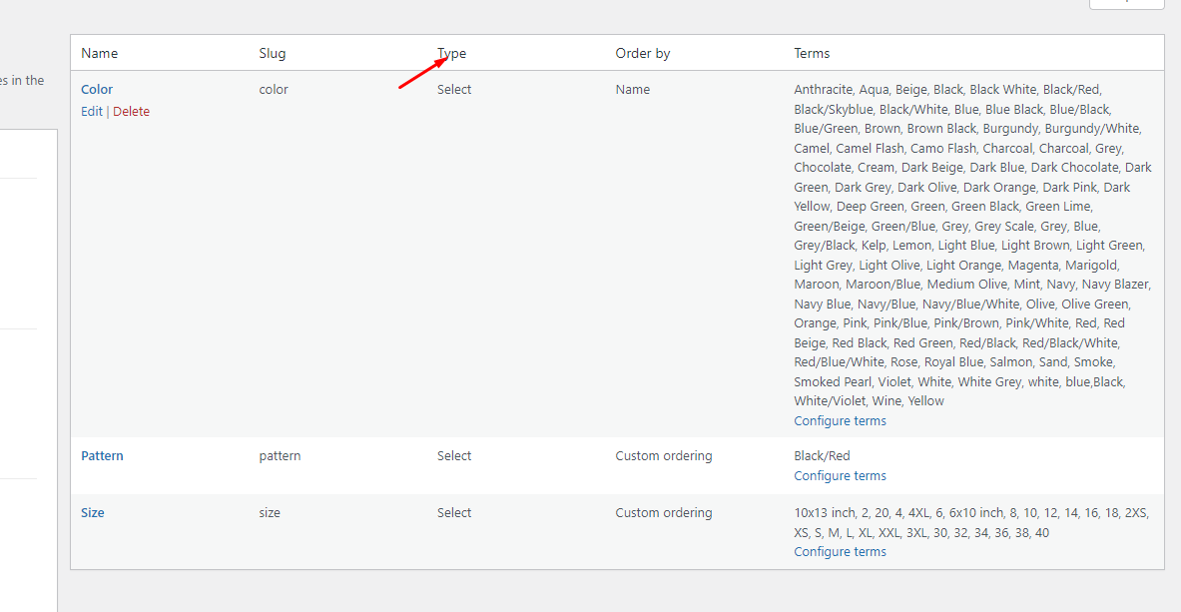The height and width of the screenshot is (612, 1181).
Task: Click the Black/Red term in Pattern row
Action: point(822,456)
